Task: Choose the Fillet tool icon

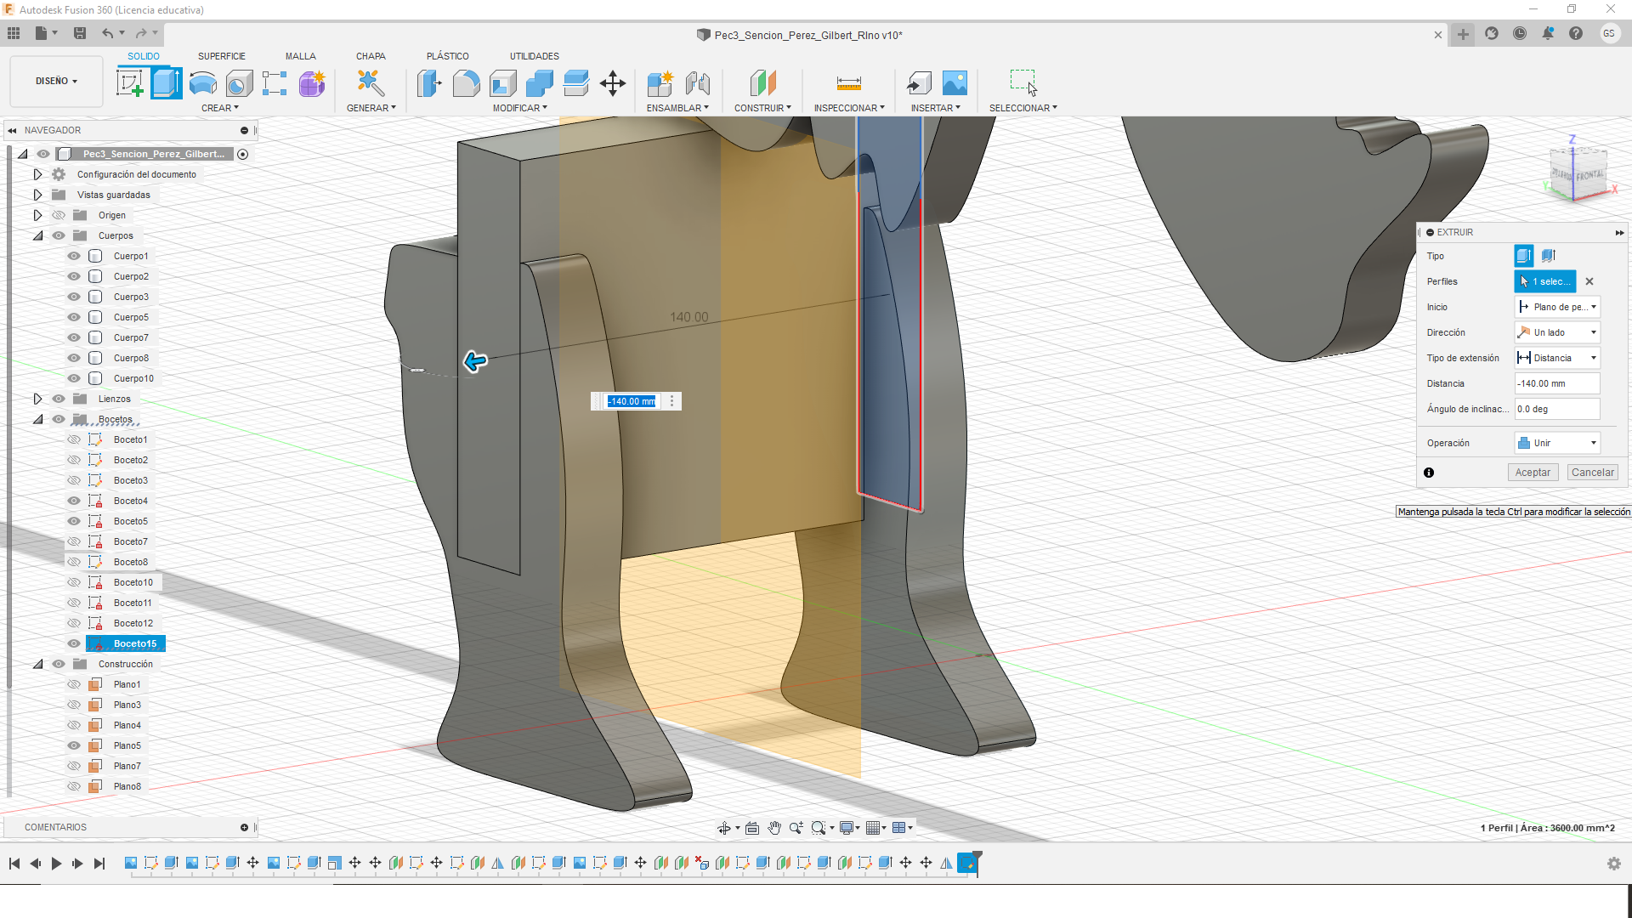Action: 467,83
